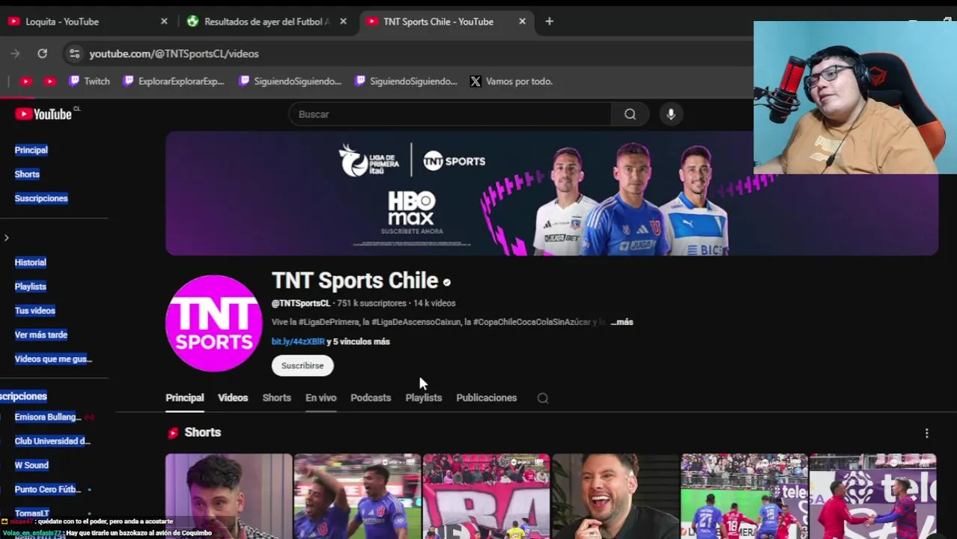Select the channel Principal tab
Screen dimensions: 957x539
184,398
